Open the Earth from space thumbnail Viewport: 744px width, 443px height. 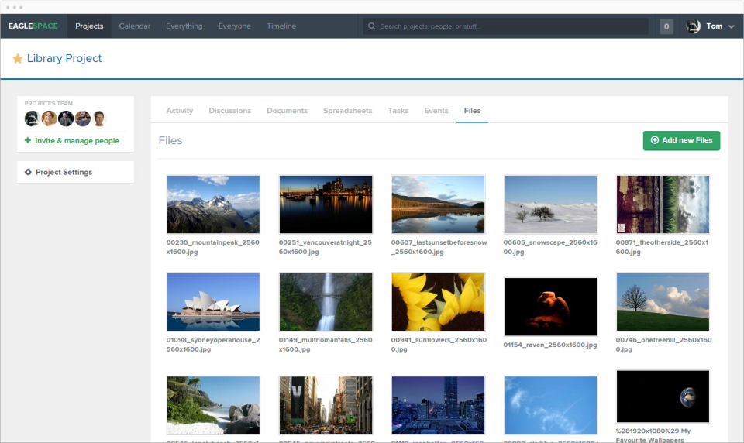[x=663, y=397]
